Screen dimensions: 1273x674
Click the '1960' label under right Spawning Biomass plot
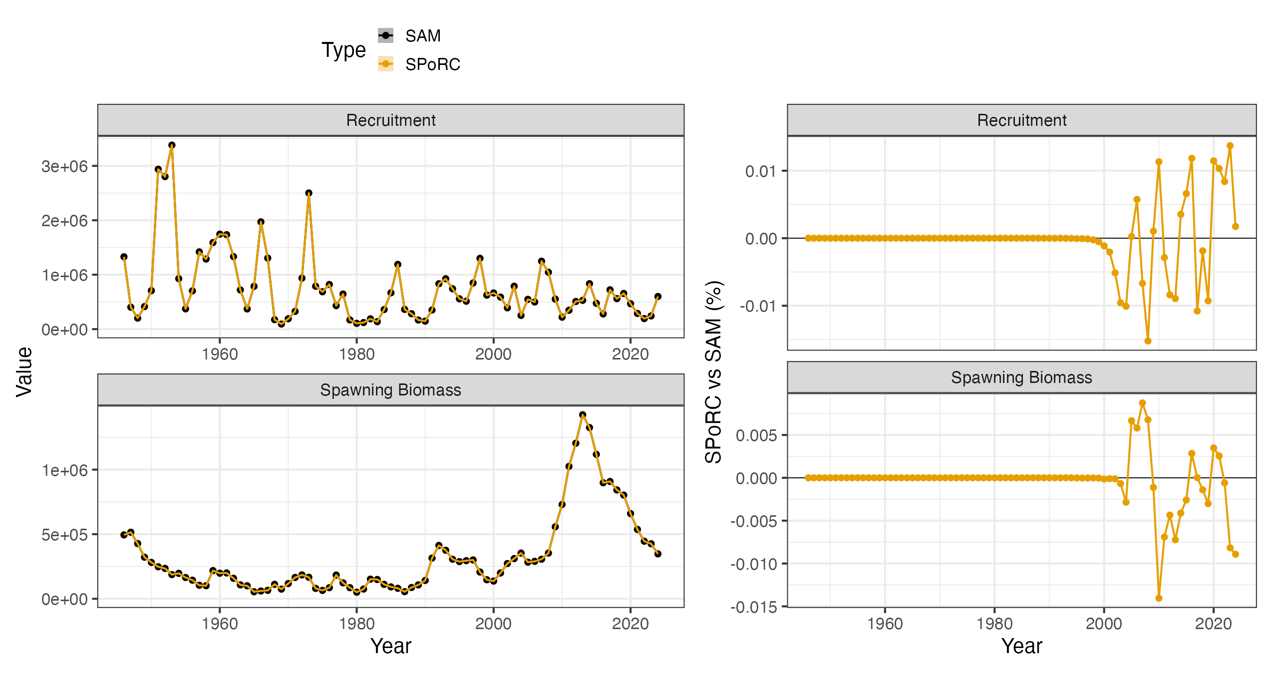885,624
